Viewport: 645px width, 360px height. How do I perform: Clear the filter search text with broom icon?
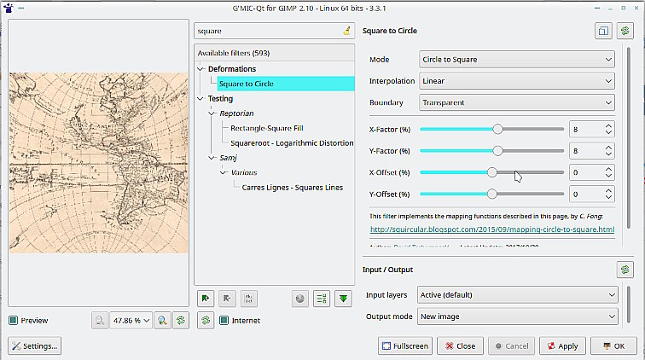[346, 31]
